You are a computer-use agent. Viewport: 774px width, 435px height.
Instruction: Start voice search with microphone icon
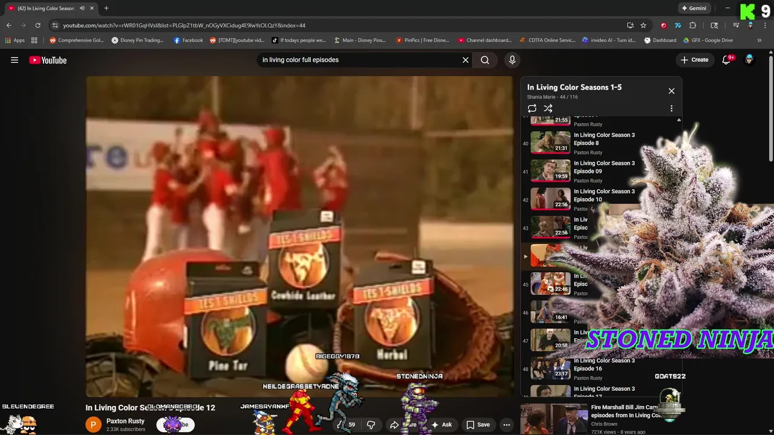pyautogui.click(x=512, y=60)
